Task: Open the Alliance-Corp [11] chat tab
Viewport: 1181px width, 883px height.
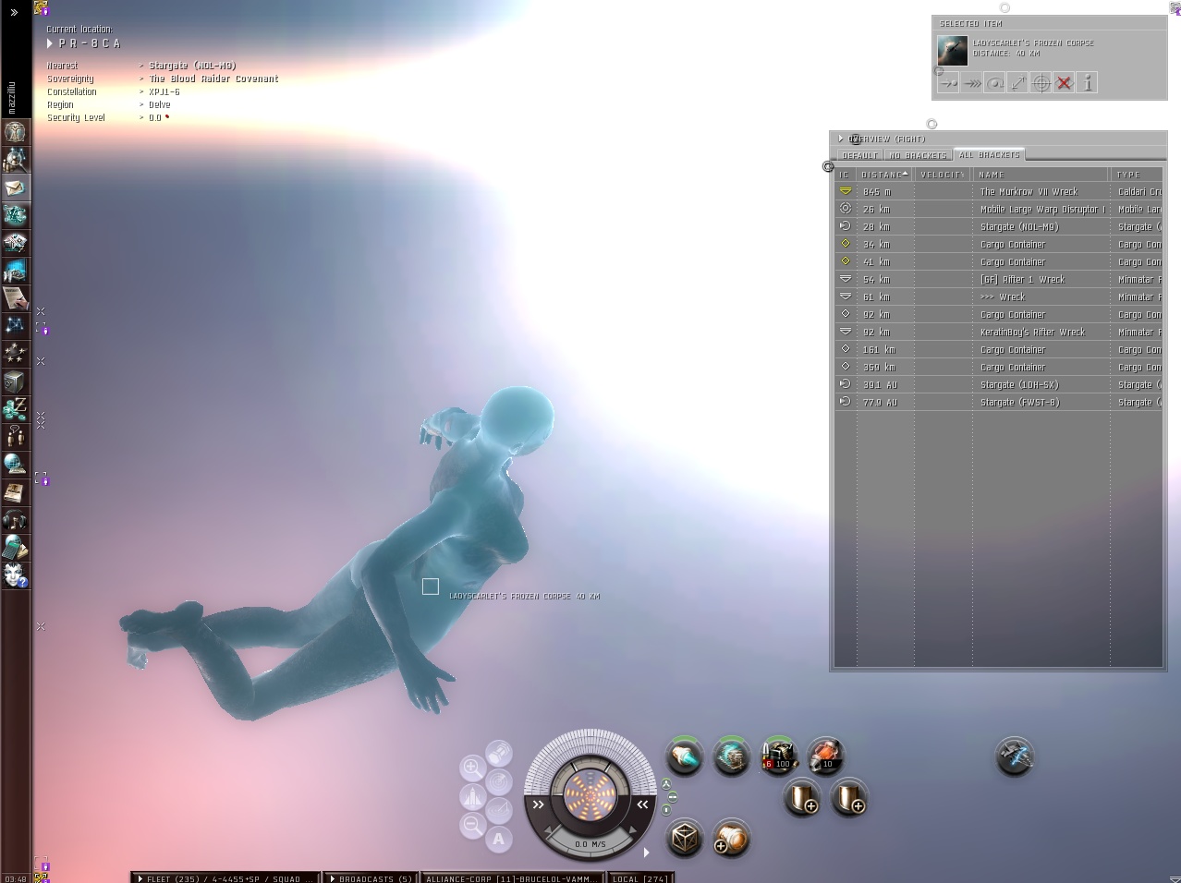Action: click(x=512, y=878)
